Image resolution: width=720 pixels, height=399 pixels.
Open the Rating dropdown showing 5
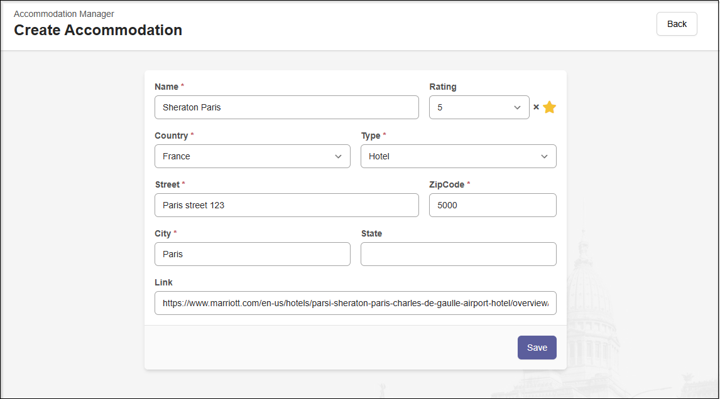click(x=479, y=107)
